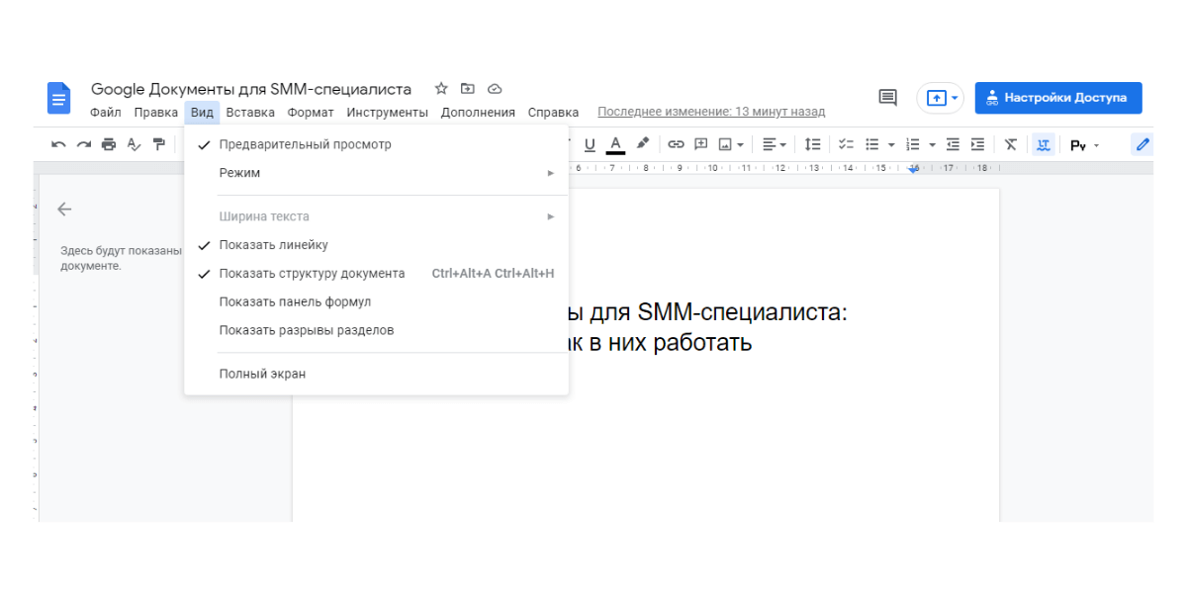
Task: Click the insert link icon
Action: click(676, 144)
